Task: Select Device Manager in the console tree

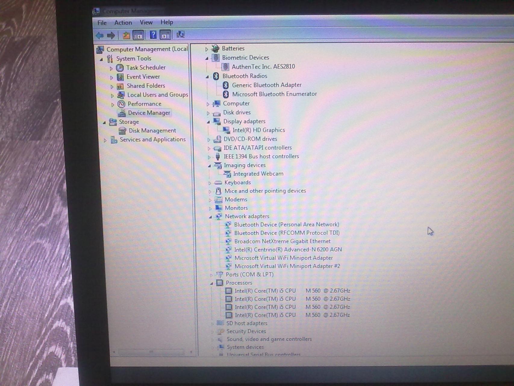Action: (149, 113)
